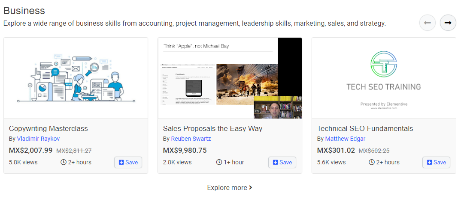
Task: Click the MX$301.02 price on Technical SEO
Action: (336, 150)
